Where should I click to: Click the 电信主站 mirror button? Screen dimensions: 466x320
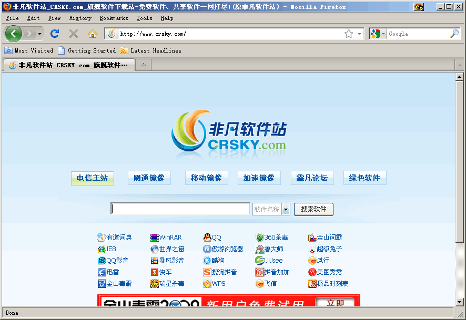point(93,178)
